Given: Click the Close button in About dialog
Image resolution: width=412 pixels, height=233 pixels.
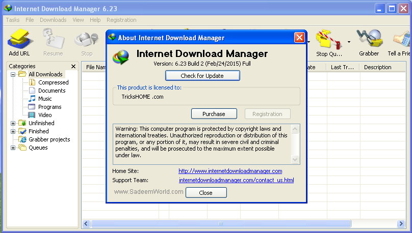Looking at the screenshot, I should point(206,193).
